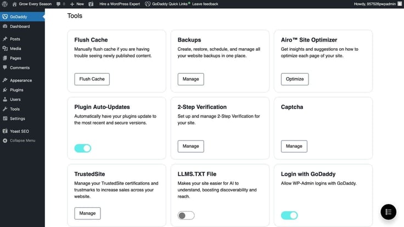Click the Tools page heading

pyautogui.click(x=75, y=16)
